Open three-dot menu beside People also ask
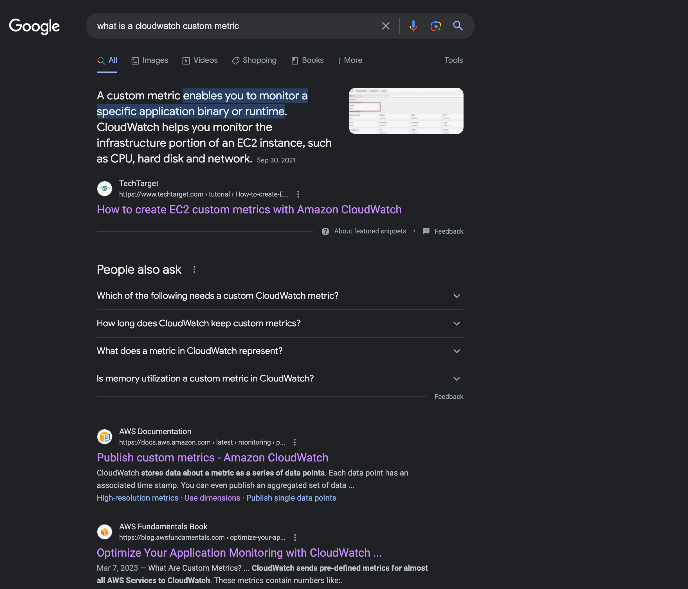This screenshot has width=688, height=589. tap(194, 269)
